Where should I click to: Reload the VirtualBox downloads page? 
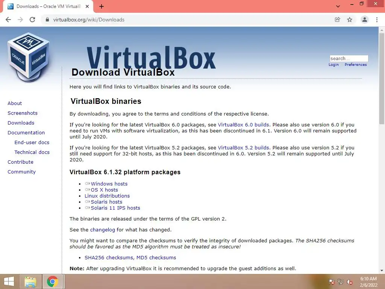(x=32, y=20)
